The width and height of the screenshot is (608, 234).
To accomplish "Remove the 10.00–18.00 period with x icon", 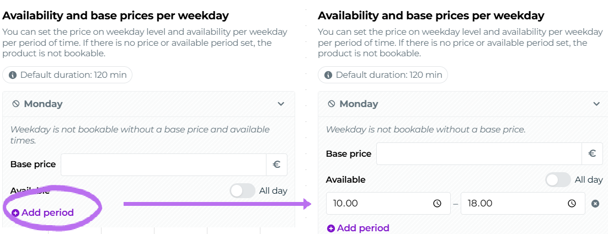I will [595, 204].
